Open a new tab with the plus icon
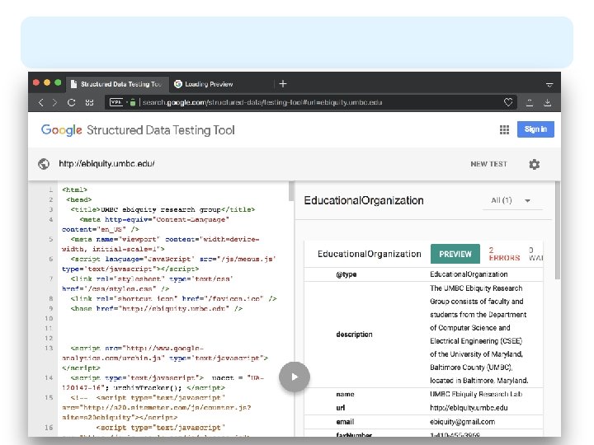594x445 pixels. coord(283,83)
